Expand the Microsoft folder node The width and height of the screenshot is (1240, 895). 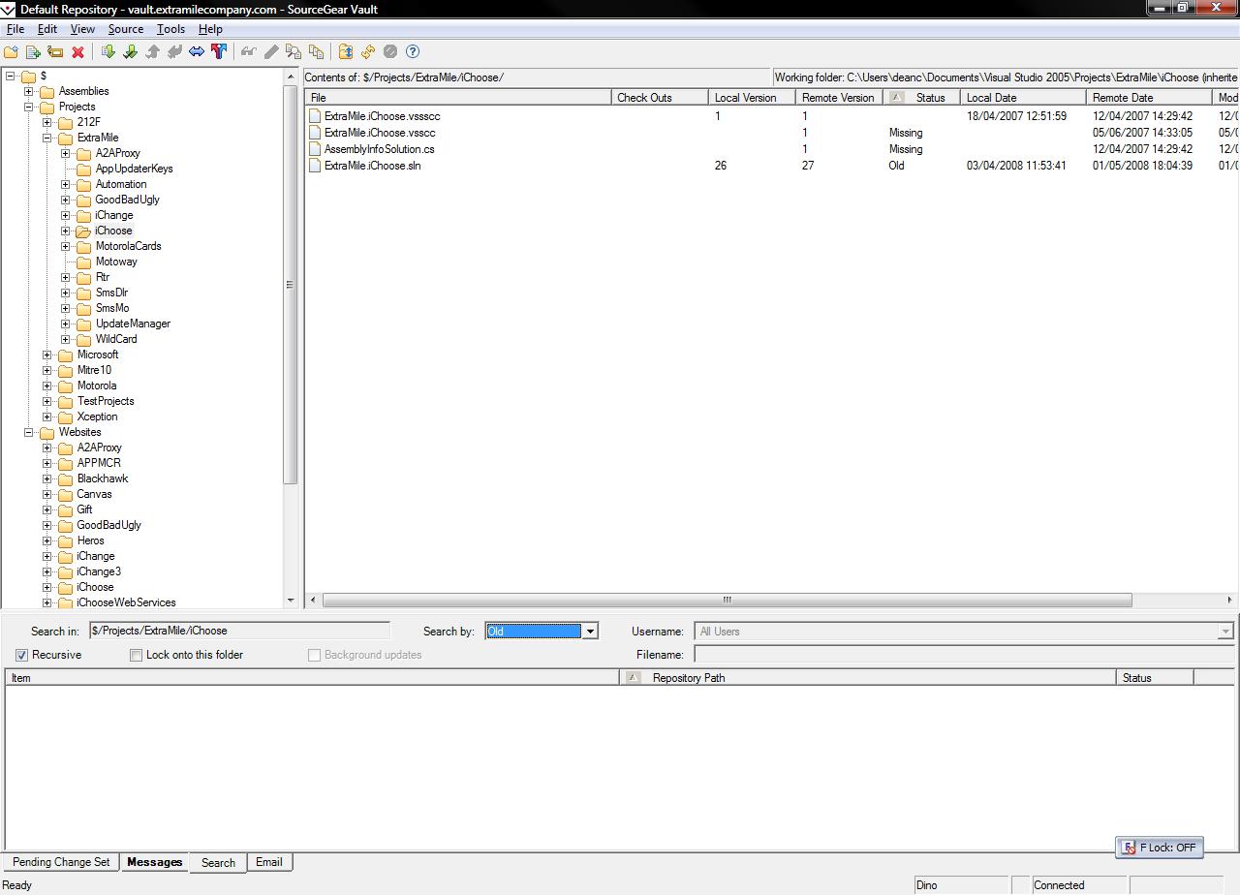[47, 355]
